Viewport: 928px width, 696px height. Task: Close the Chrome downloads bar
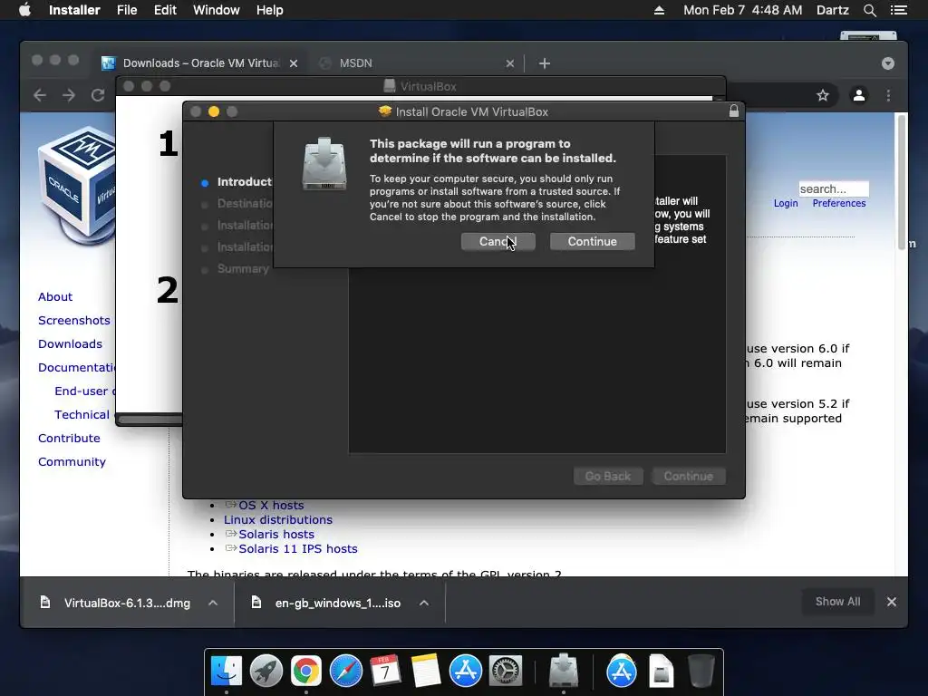[x=892, y=602]
